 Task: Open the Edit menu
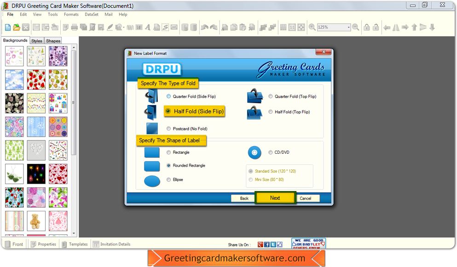23,14
